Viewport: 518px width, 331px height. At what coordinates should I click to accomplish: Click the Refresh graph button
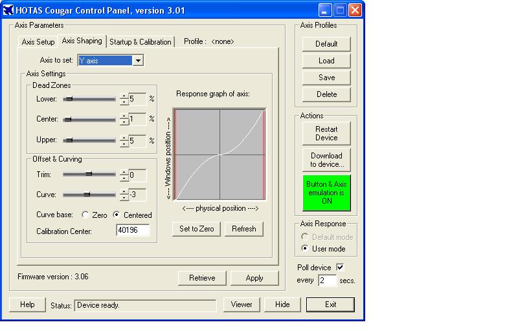244,229
